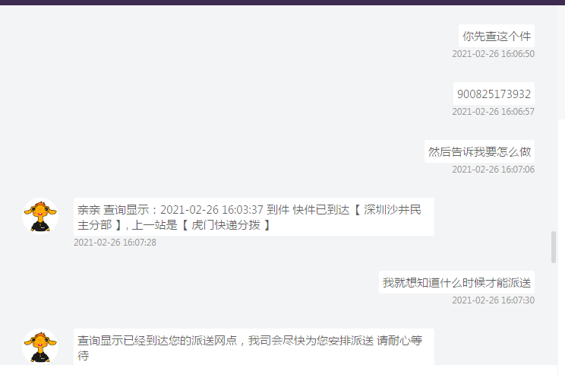Click the timestamp 2021-02-26 16:07:06

(x=494, y=170)
